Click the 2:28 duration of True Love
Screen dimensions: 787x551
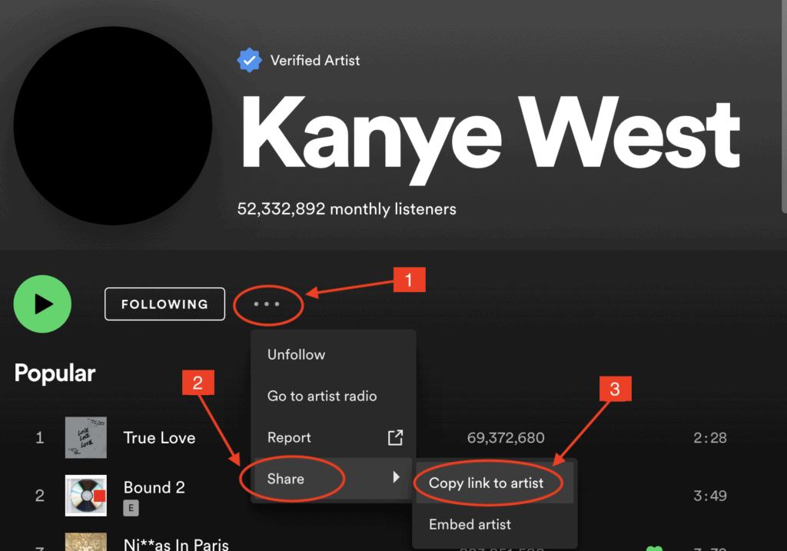pyautogui.click(x=709, y=437)
